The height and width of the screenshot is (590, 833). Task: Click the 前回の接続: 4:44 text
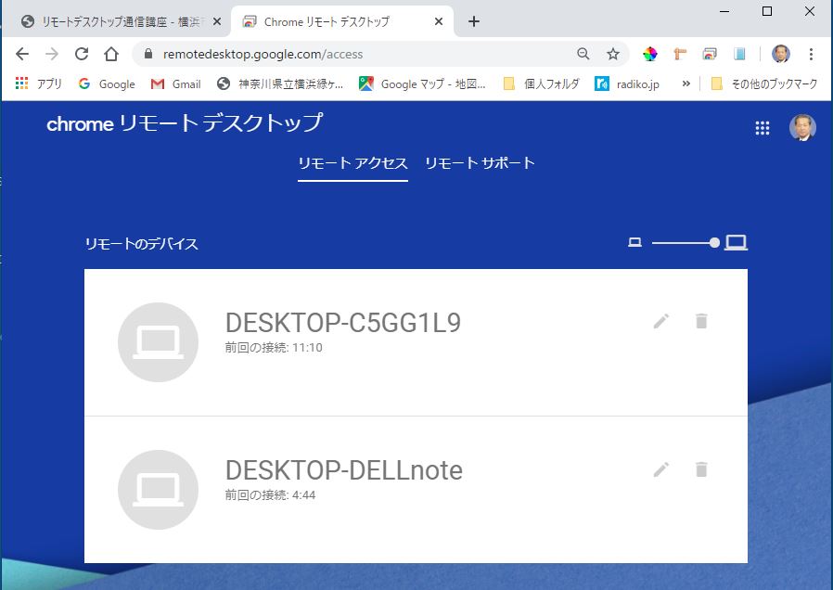coord(270,495)
